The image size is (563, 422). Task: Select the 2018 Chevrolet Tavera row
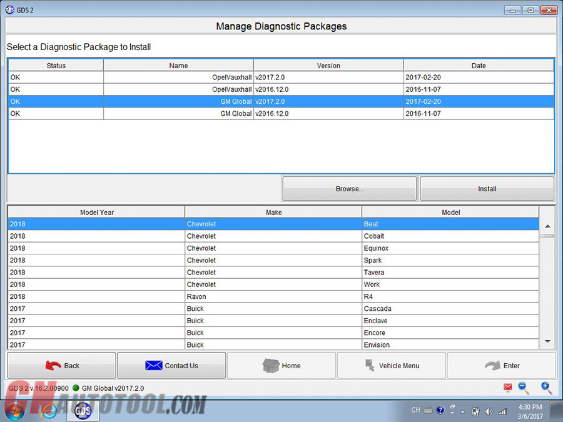[273, 273]
